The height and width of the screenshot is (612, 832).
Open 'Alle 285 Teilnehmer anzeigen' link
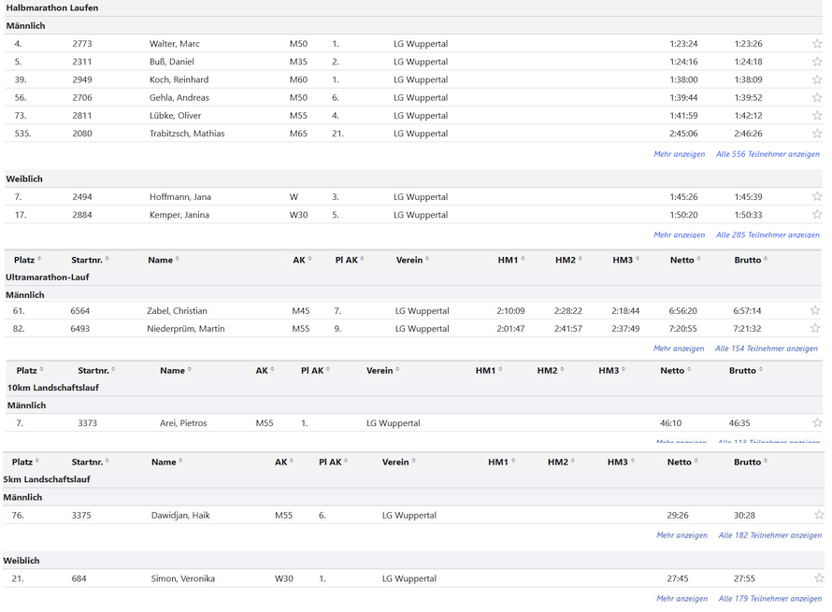[x=767, y=235]
